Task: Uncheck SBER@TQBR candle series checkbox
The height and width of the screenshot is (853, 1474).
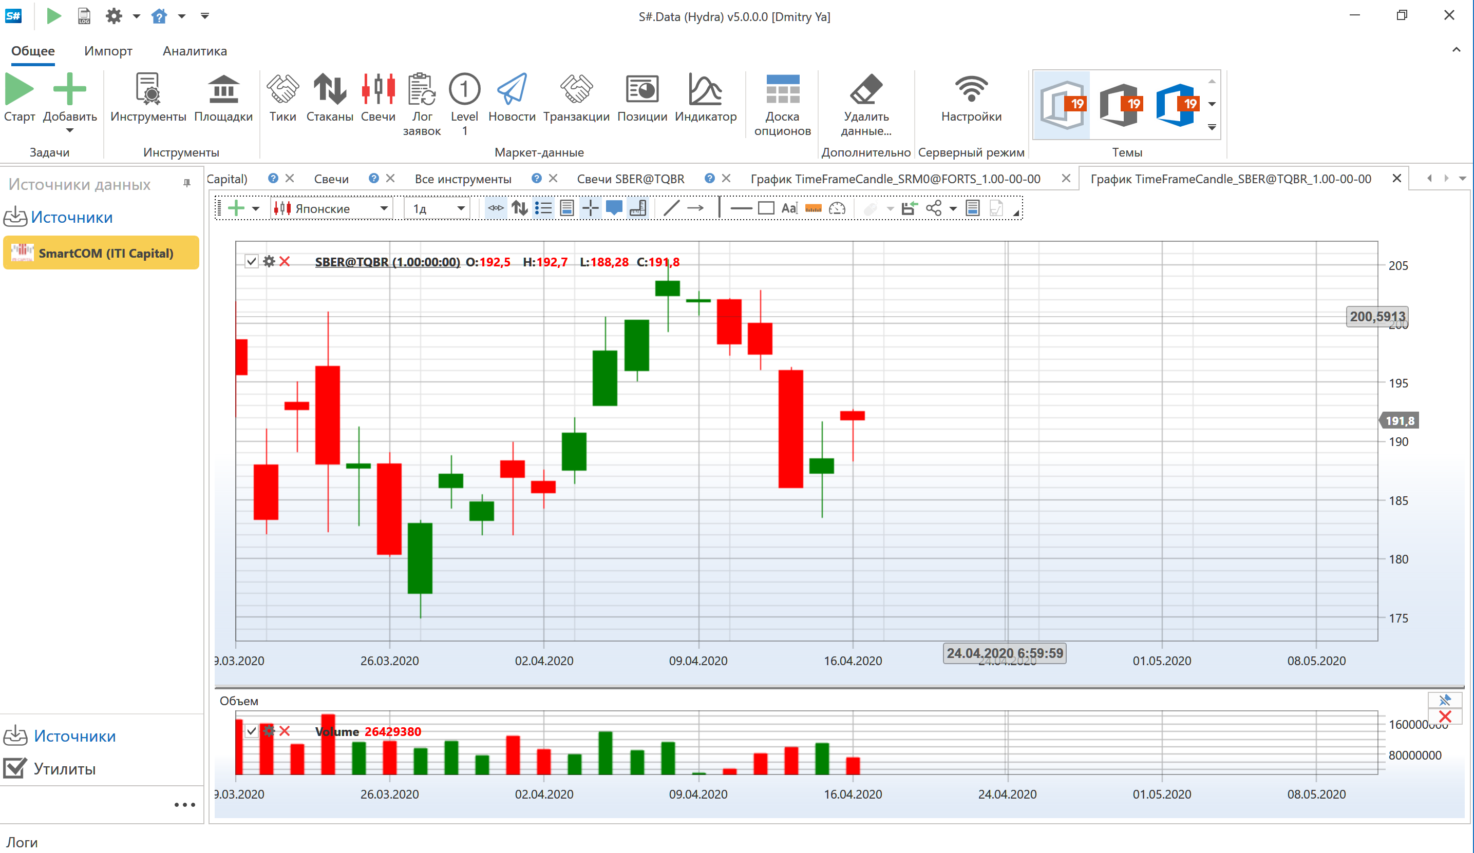Action: tap(252, 261)
